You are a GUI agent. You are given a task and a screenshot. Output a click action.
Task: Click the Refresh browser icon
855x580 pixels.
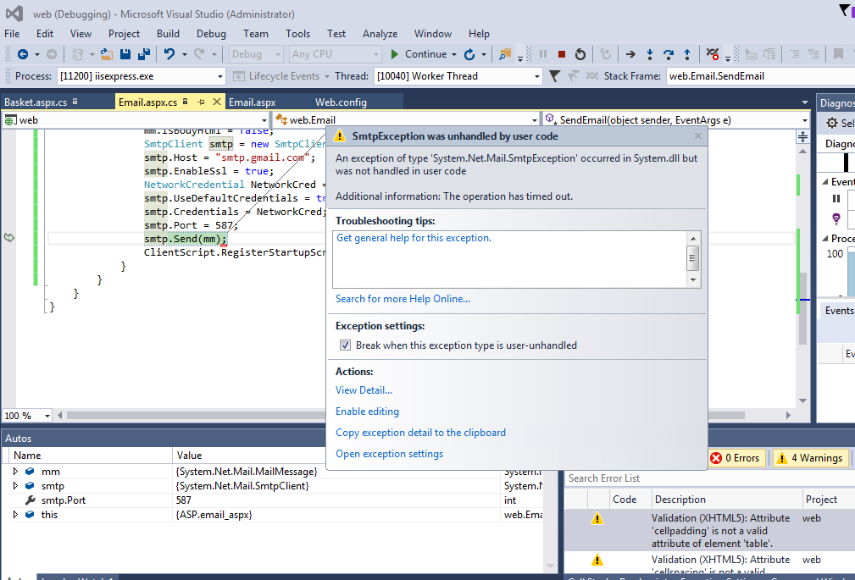coord(469,54)
